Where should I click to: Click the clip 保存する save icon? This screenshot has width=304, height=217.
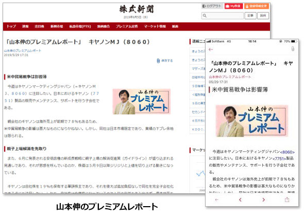point(164,60)
